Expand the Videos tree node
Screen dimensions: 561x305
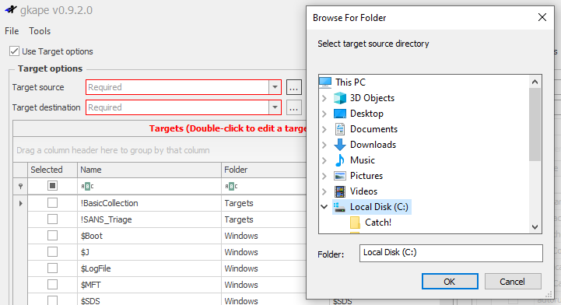coord(324,191)
